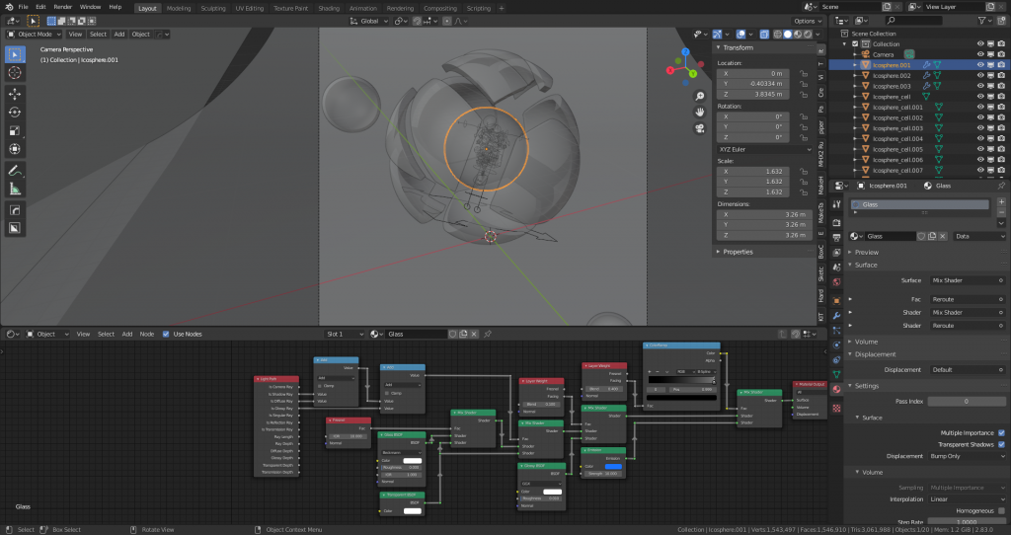Select the Rotate tool in the viewport toolbar

tap(15, 113)
